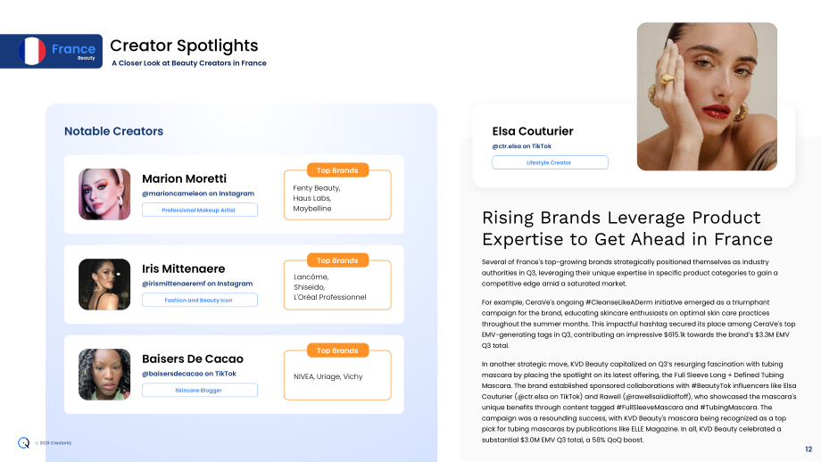The height and width of the screenshot is (462, 821).
Task: Click the Professional Makeup Artist tag
Action: (x=200, y=210)
